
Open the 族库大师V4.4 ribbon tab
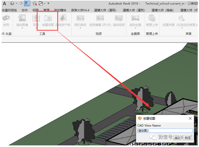[x=80, y=10]
